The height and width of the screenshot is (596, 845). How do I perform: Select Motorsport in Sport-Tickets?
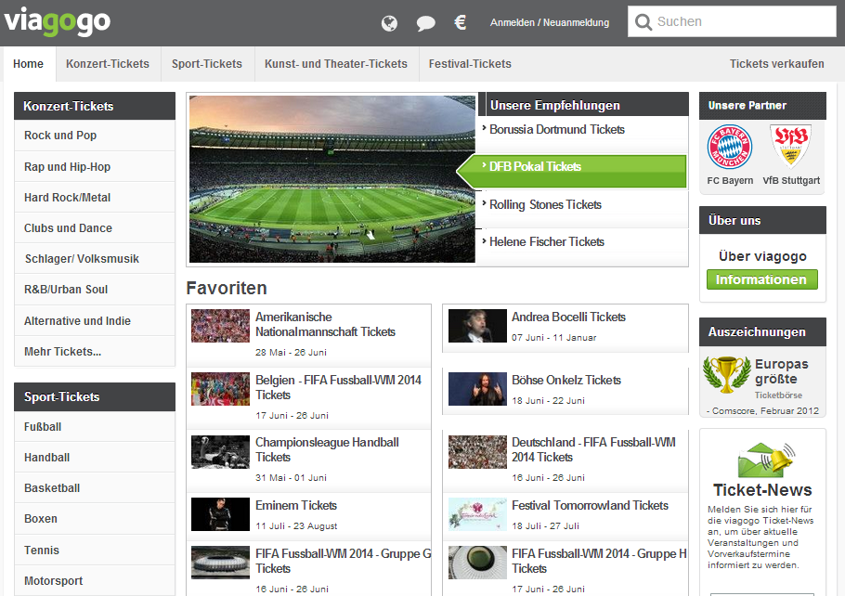95,581
